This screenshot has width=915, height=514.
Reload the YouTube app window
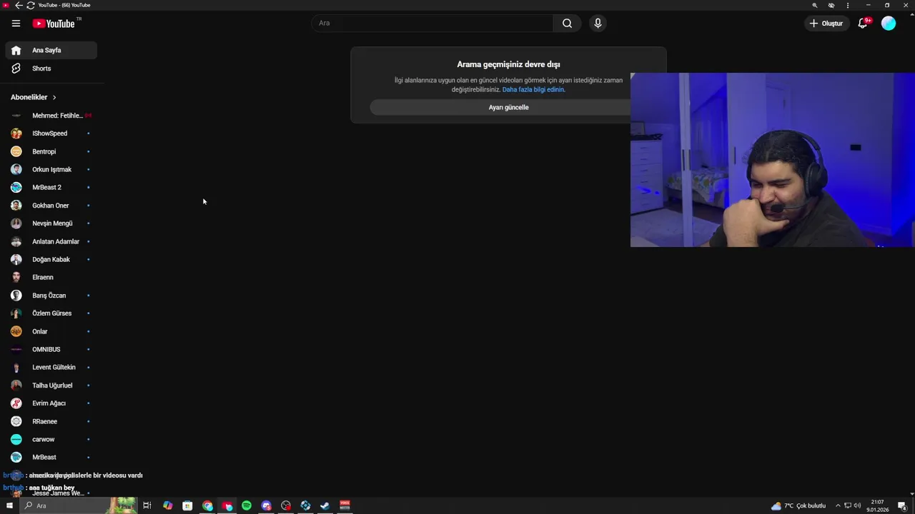[x=30, y=5]
